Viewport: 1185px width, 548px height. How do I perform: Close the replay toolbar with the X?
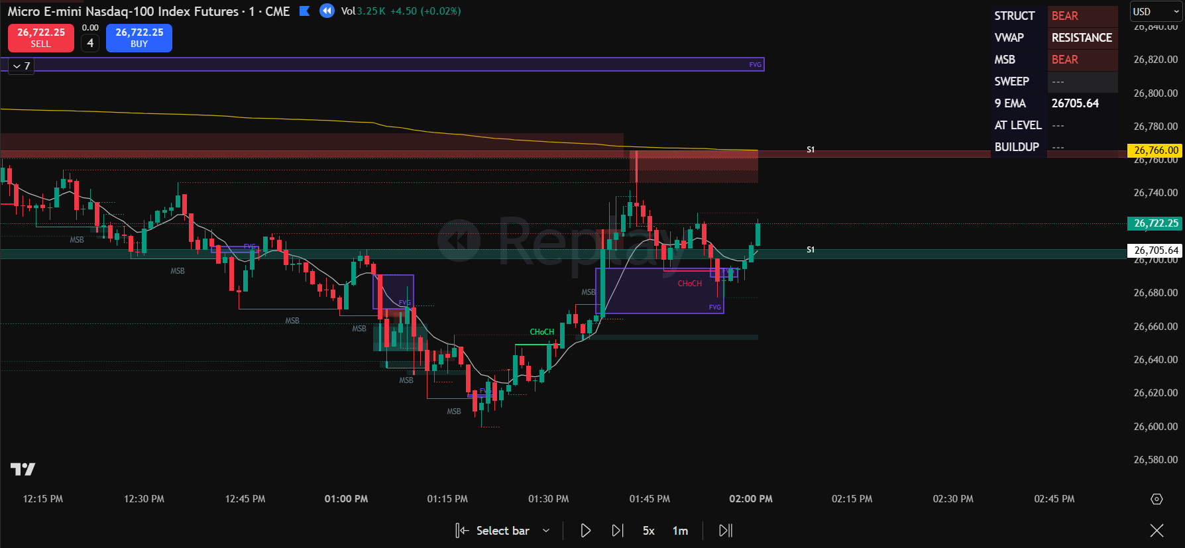click(x=1157, y=531)
